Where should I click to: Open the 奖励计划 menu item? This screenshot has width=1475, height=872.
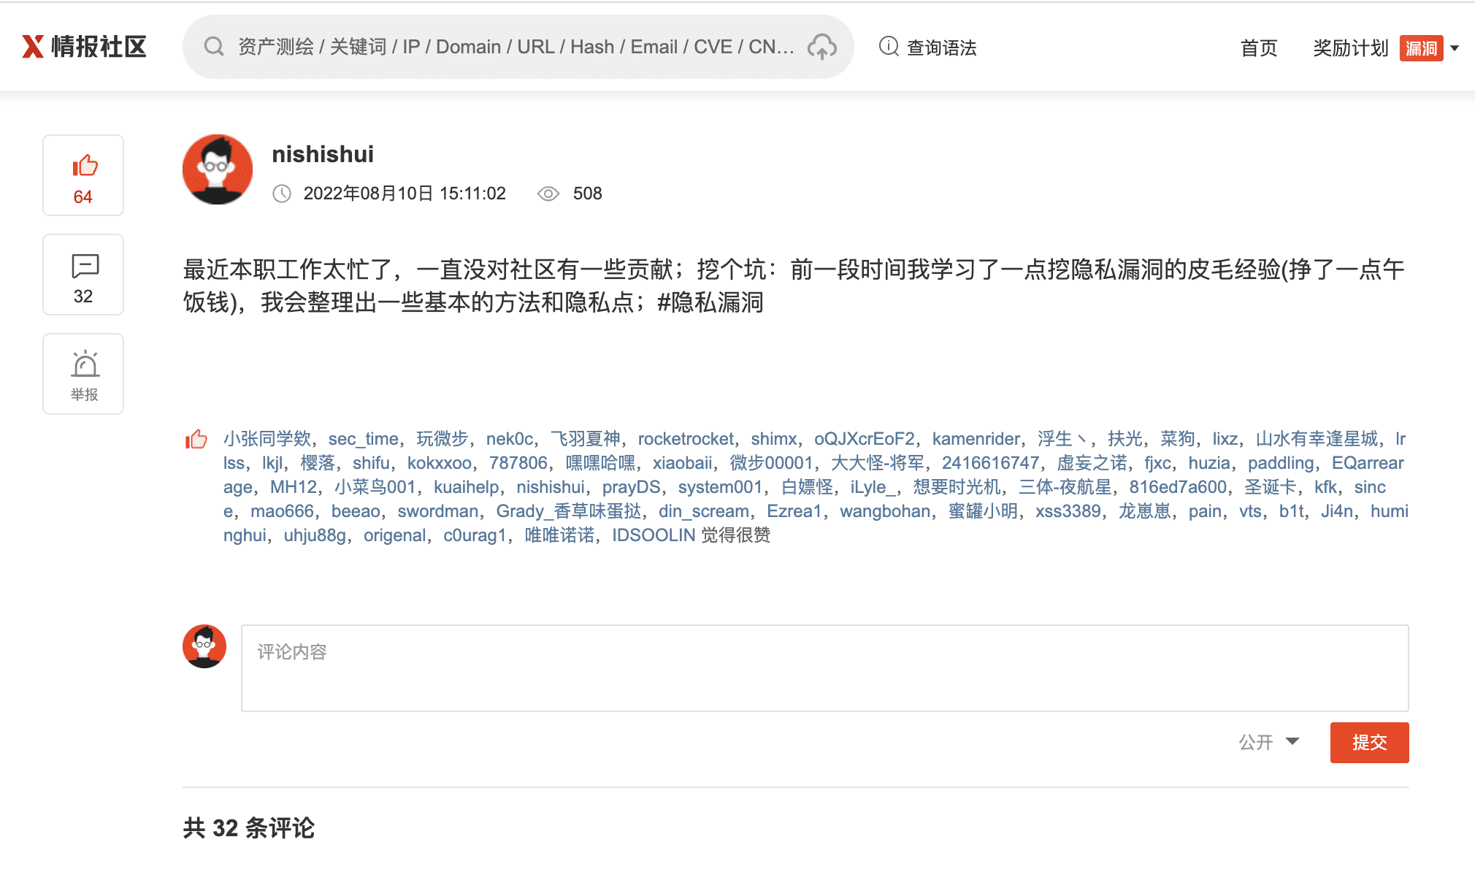pyautogui.click(x=1350, y=47)
